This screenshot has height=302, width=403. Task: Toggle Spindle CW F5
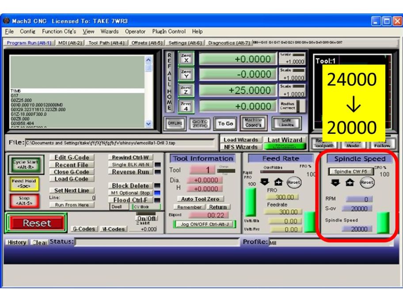[350, 171]
